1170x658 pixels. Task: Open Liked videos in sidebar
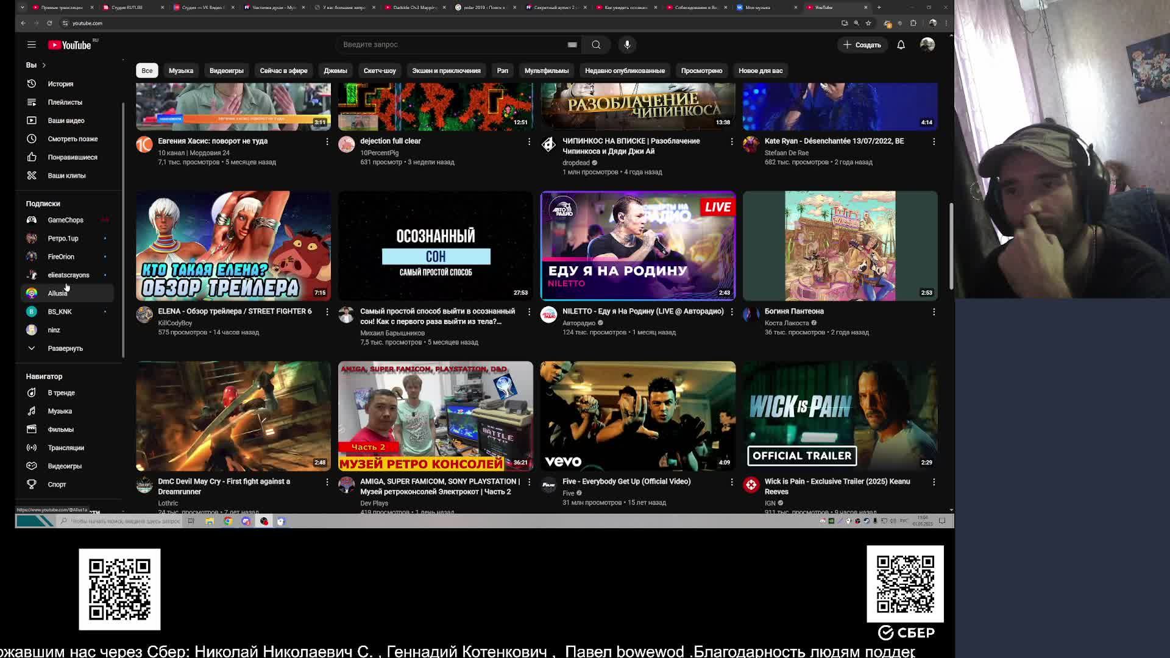pyautogui.click(x=72, y=157)
